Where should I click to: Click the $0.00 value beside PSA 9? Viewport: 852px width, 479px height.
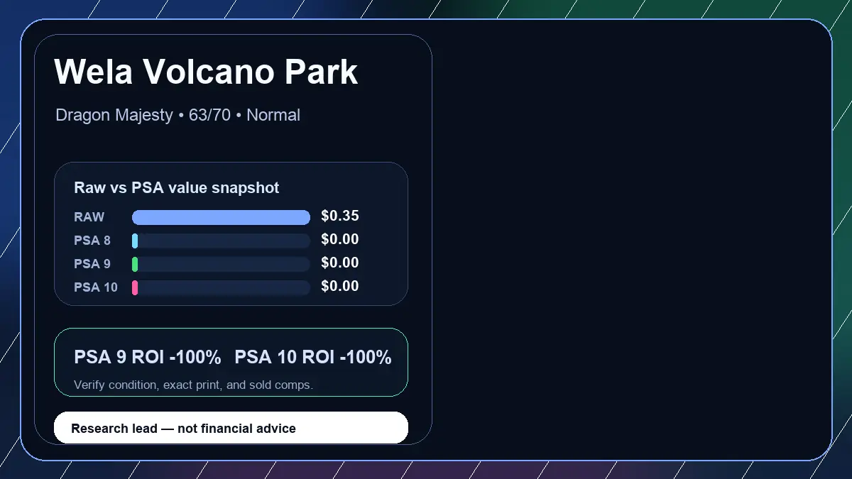coord(340,263)
